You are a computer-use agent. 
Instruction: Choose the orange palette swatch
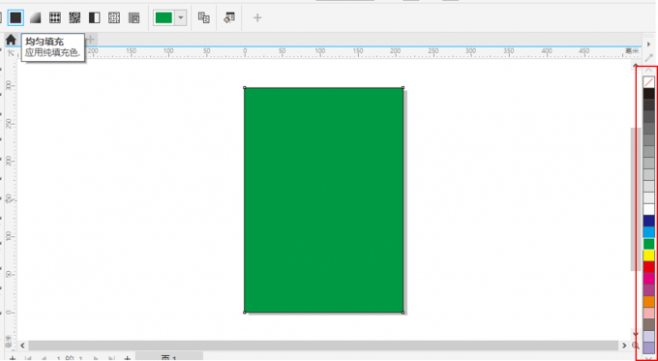648,301
